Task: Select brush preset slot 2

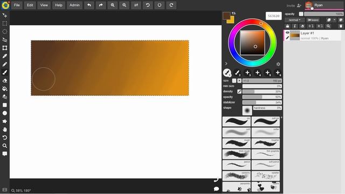Action: 237,73
